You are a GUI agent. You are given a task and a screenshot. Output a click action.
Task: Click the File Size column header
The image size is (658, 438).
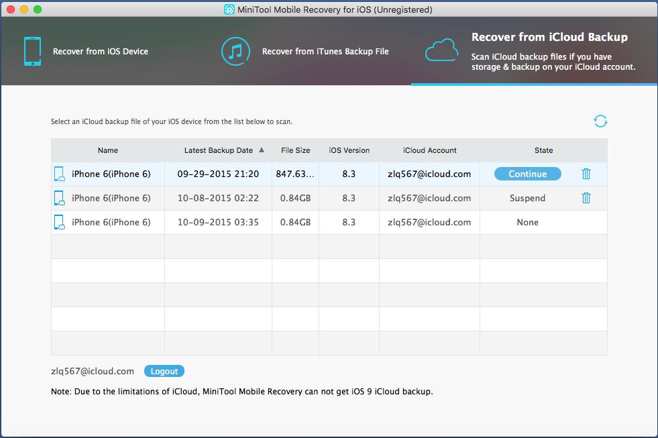tap(295, 150)
